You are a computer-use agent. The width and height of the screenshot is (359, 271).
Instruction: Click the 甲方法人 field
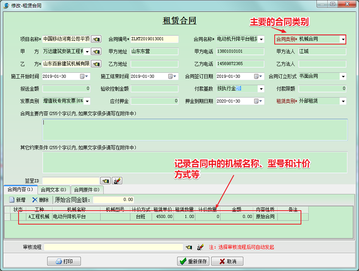point(322,51)
